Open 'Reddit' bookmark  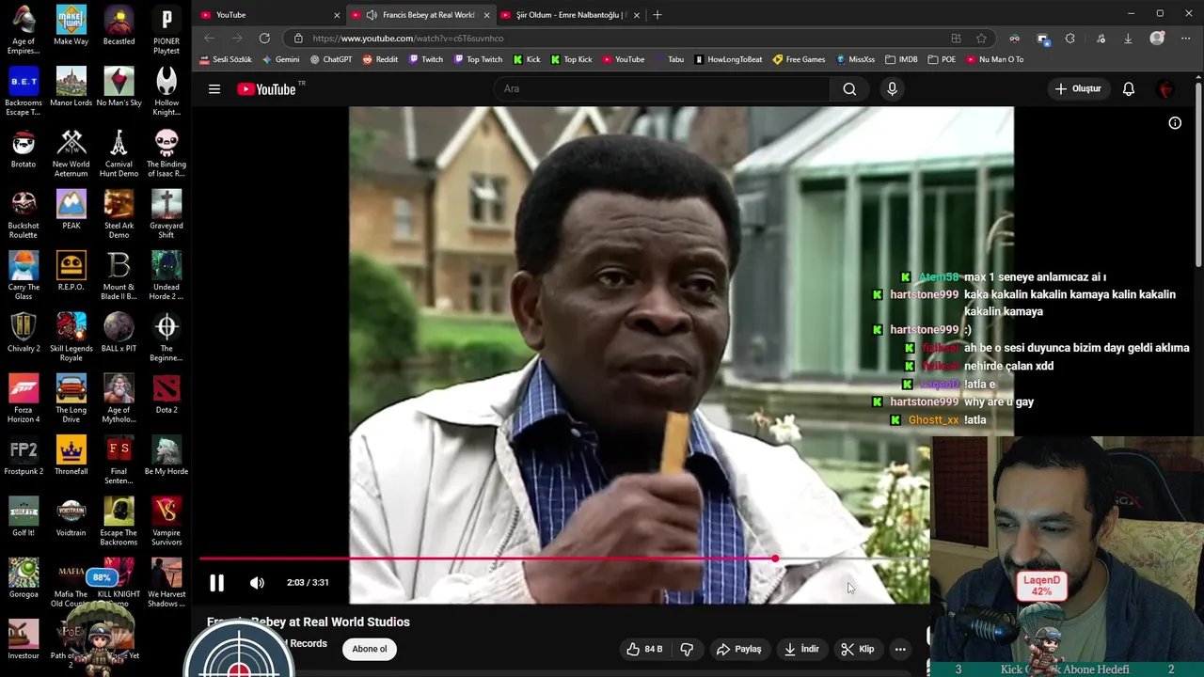pyautogui.click(x=380, y=59)
